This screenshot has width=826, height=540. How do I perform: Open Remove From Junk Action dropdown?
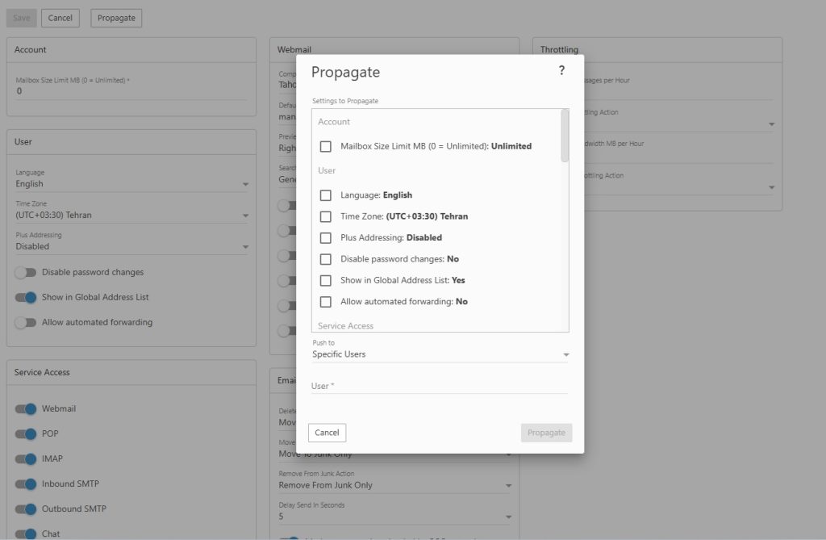tap(395, 485)
